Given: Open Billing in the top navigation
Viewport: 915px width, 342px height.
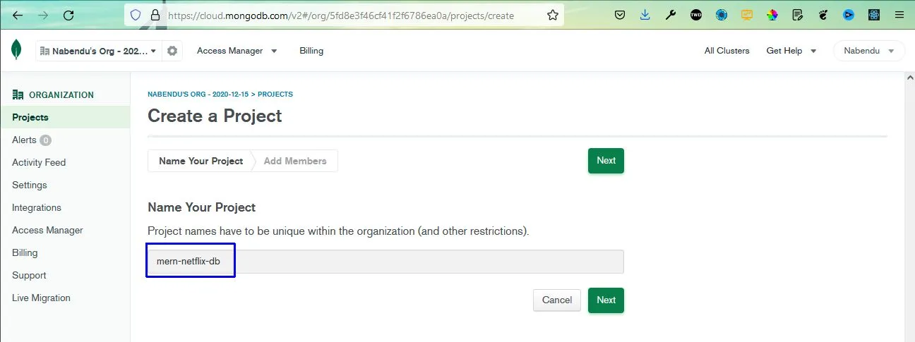Looking at the screenshot, I should click(x=311, y=51).
